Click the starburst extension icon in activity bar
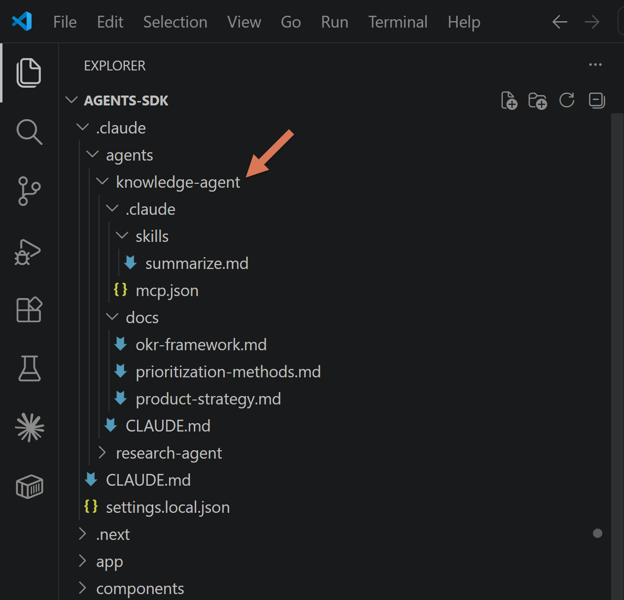Viewport: 624px width, 600px height. (29, 428)
